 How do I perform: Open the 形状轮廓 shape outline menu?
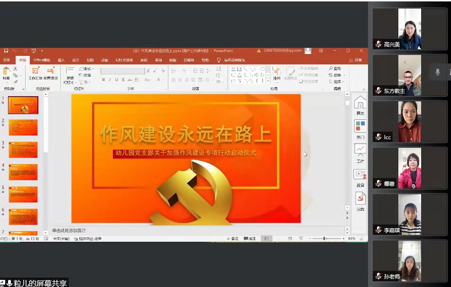pyautogui.click(x=310, y=75)
